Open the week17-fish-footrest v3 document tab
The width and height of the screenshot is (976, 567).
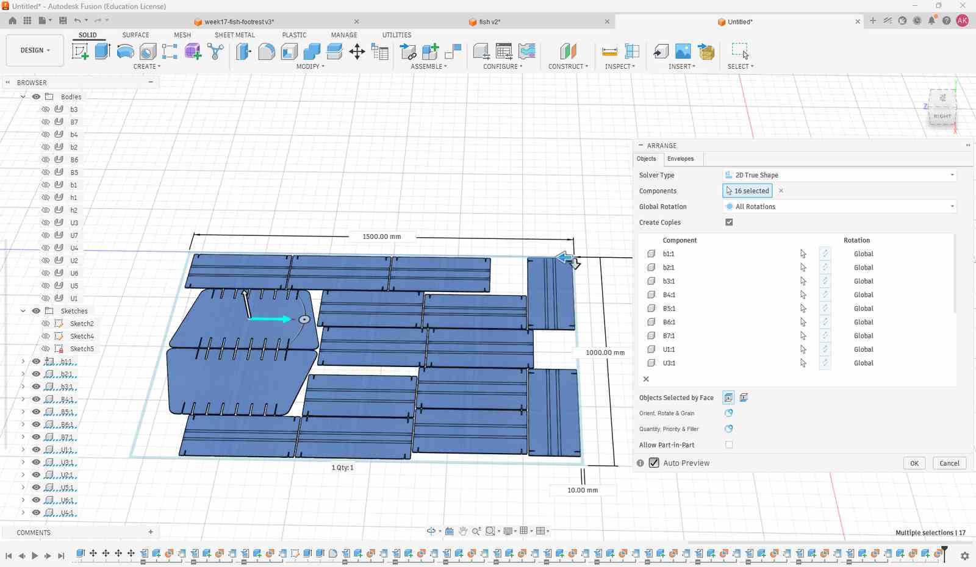(x=239, y=21)
